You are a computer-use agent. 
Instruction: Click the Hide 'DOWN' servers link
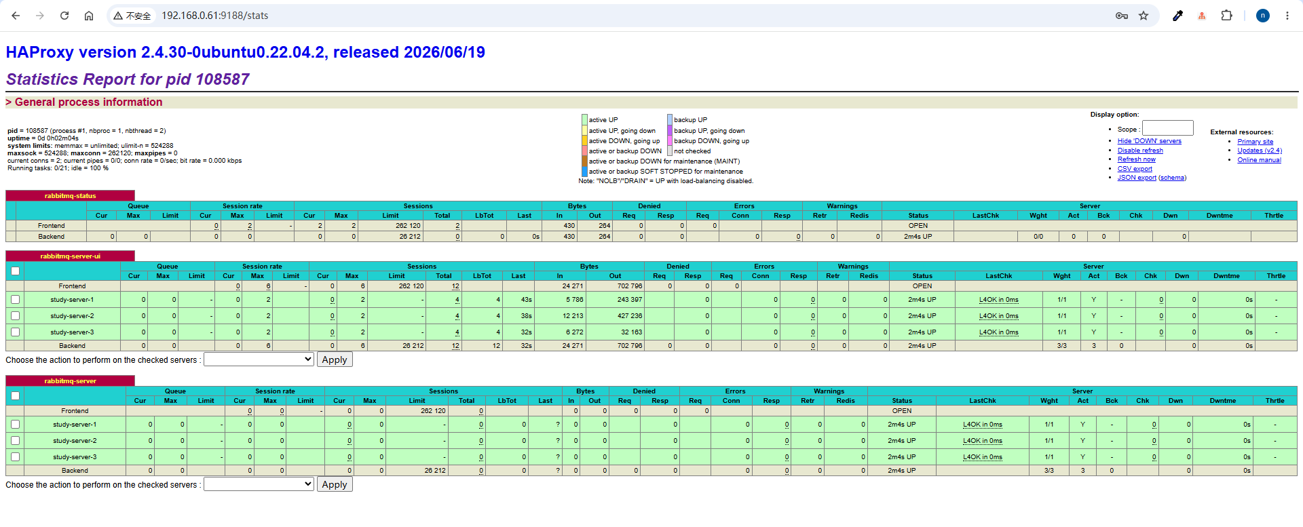coord(1150,141)
